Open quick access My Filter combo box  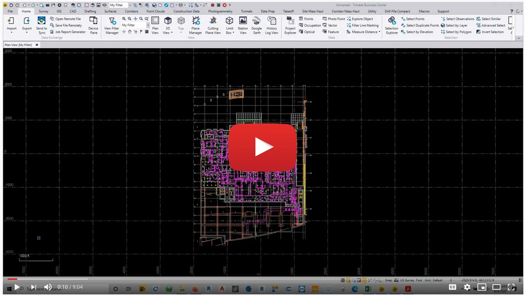pyautogui.click(x=120, y=5)
